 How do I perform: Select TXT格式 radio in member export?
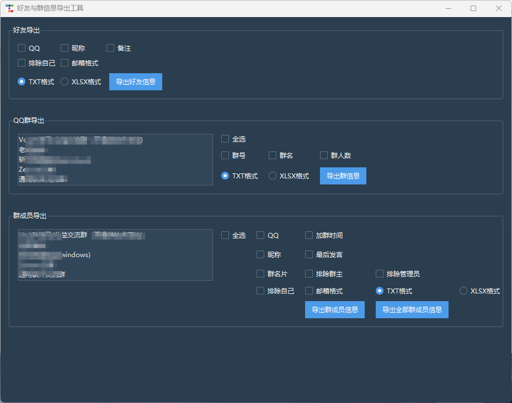point(379,291)
